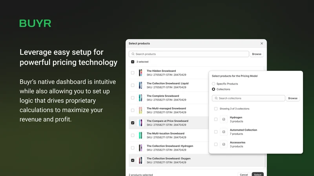Screen dimensions: 314x176
Task: Click The Hidden Snowboard thumbnail
Action: (x=141, y=73)
